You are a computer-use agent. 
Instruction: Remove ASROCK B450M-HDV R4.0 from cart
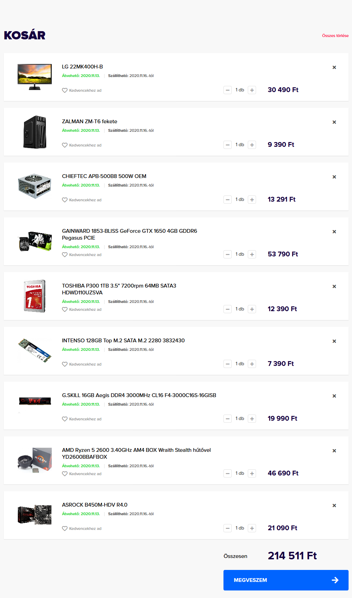click(x=334, y=506)
